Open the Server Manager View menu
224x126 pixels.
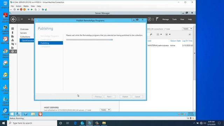click(x=182, y=19)
